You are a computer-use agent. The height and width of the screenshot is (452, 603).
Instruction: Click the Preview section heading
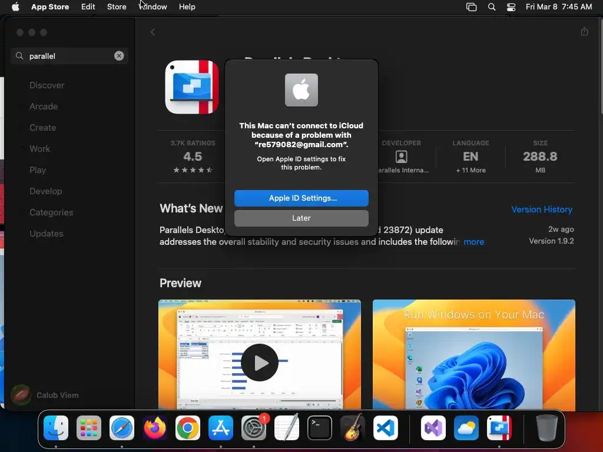180,283
